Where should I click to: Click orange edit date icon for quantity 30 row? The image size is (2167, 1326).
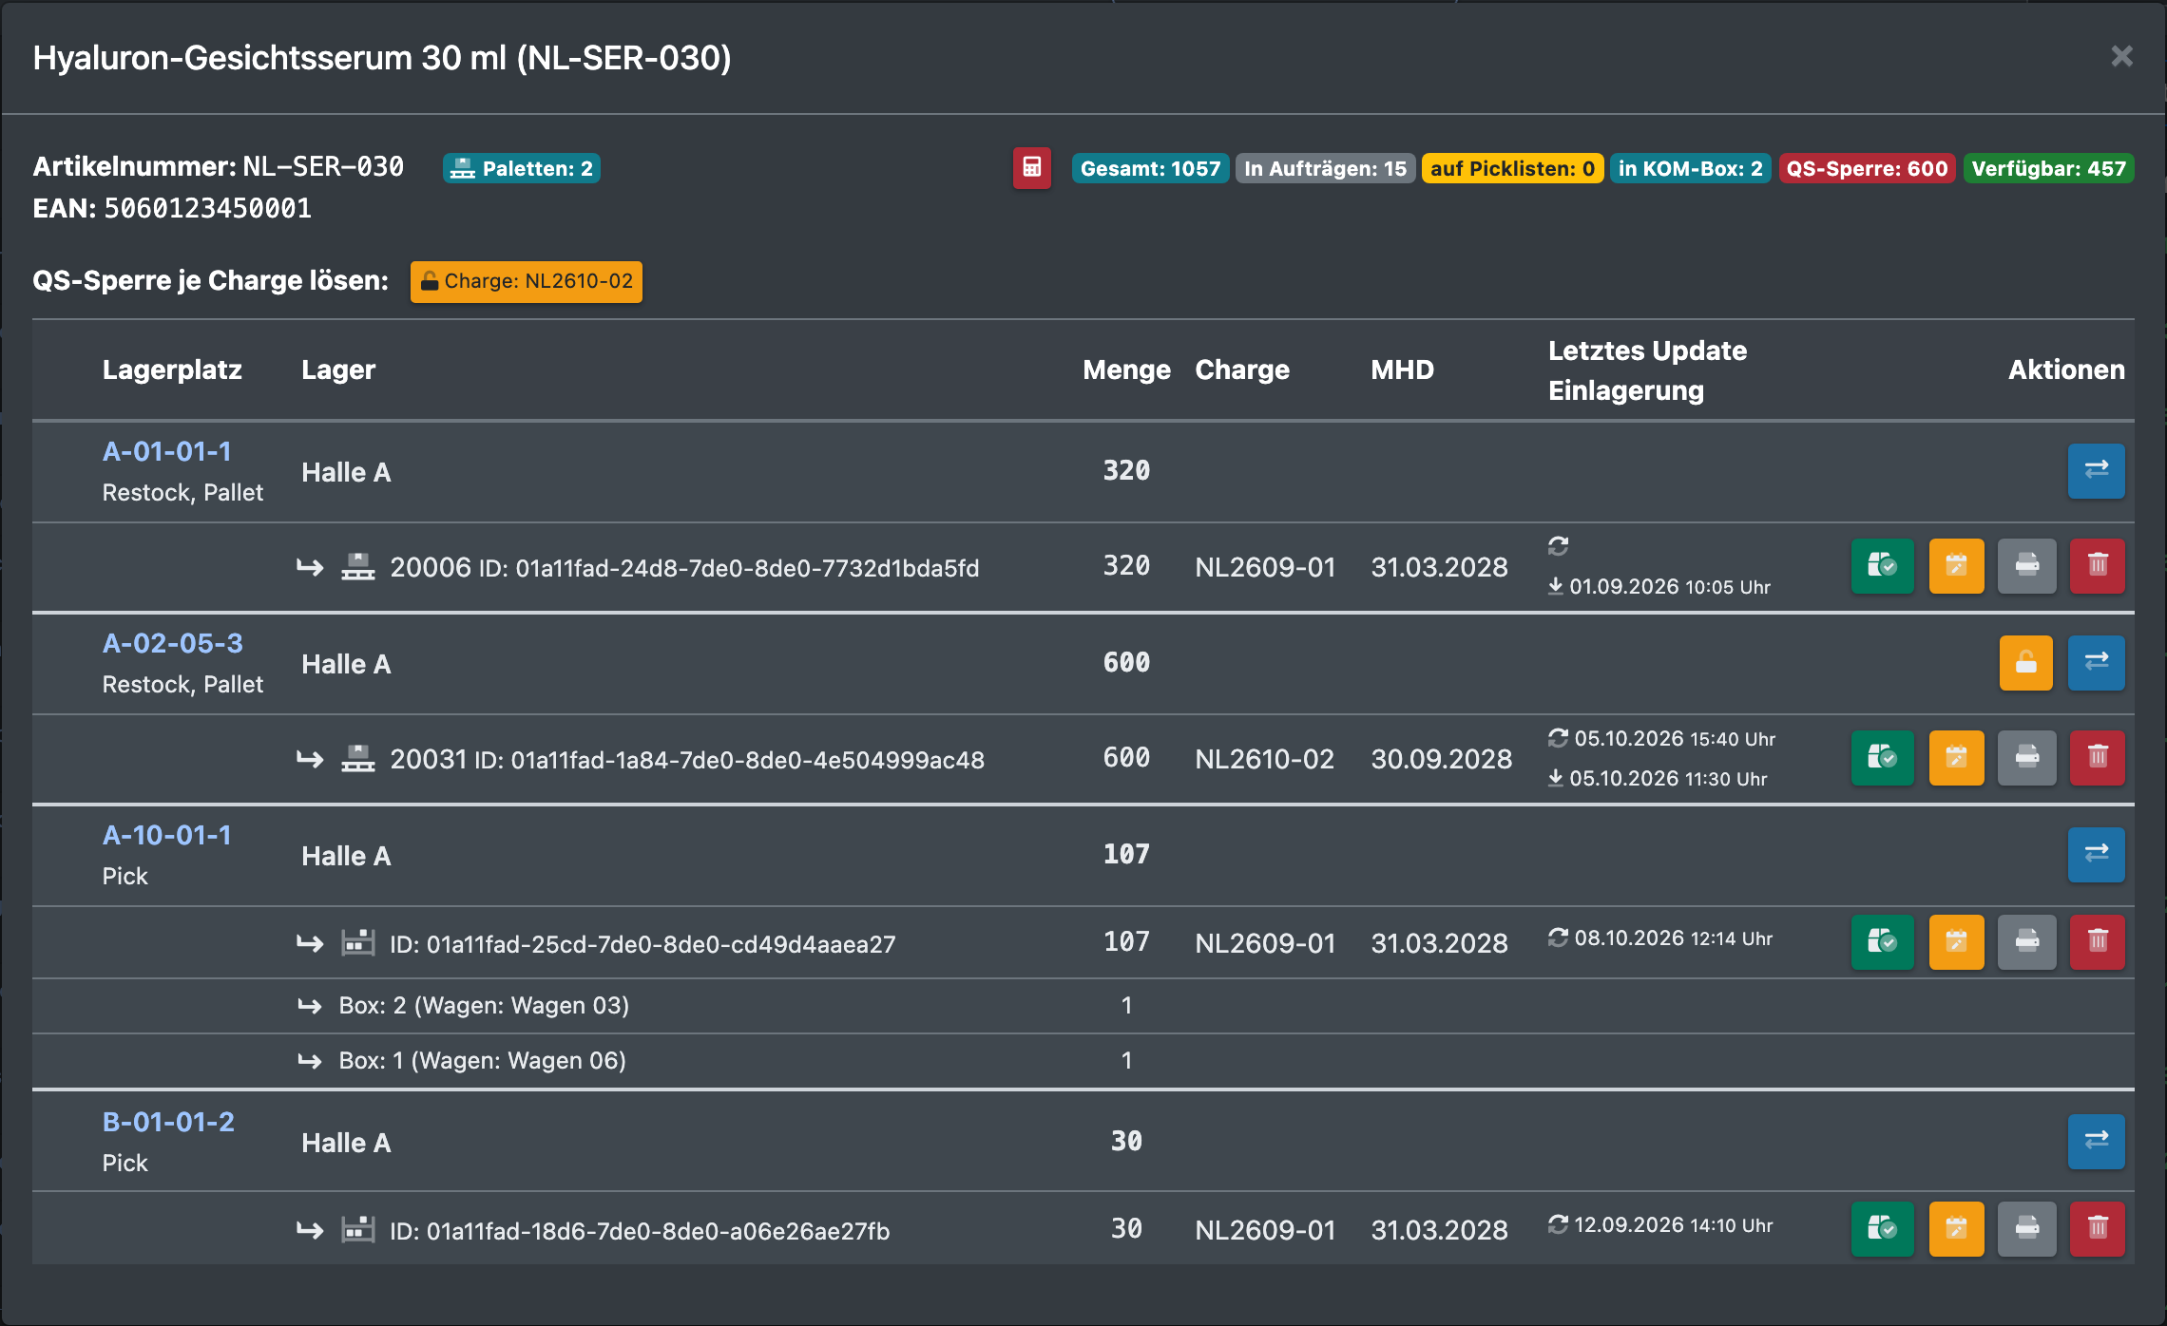[x=1956, y=1229]
